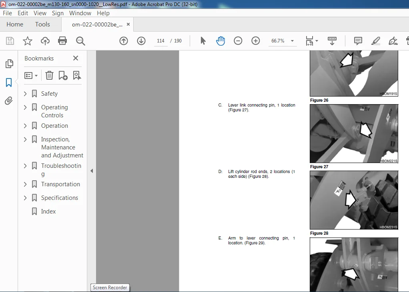The height and width of the screenshot is (292, 409).
Task: Add a new bookmark icon
Action: point(63,75)
